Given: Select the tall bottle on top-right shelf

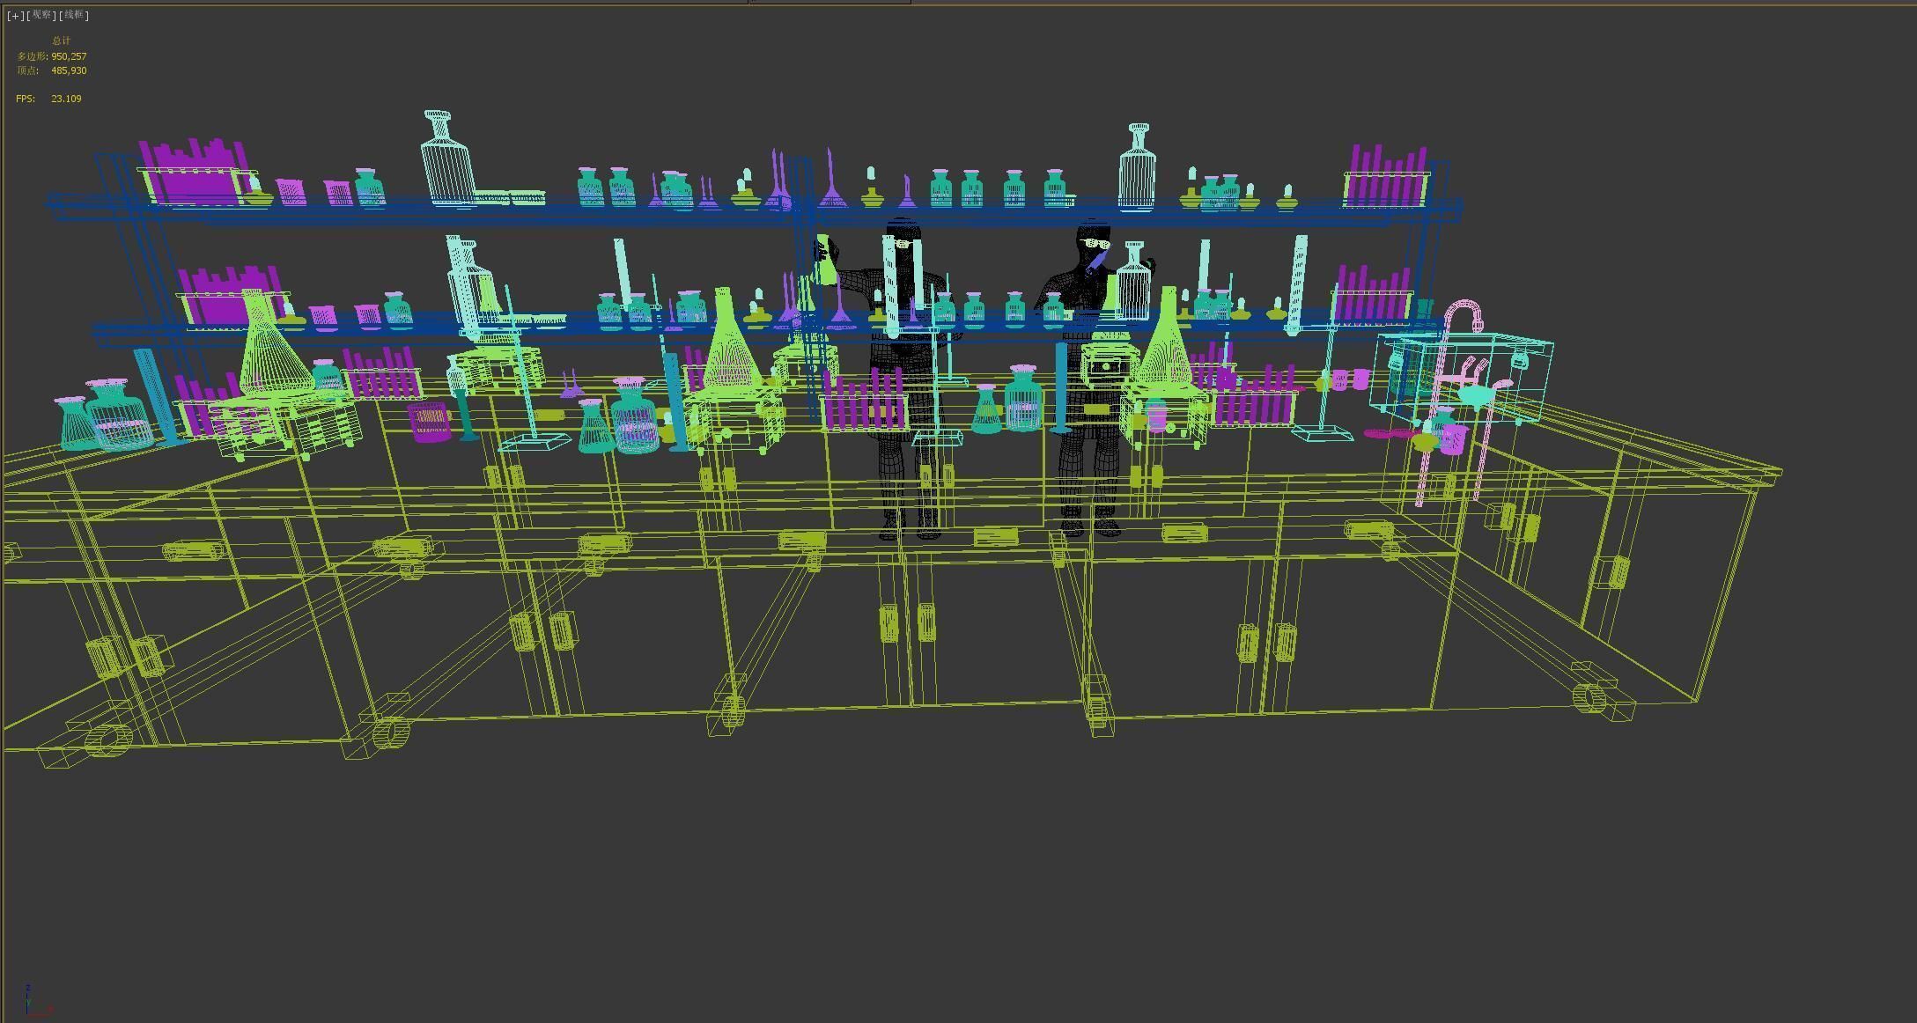Looking at the screenshot, I should point(1137,167).
